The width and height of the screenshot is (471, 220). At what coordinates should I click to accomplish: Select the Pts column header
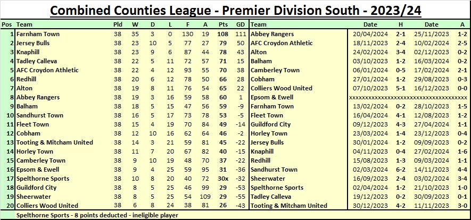[223, 24]
